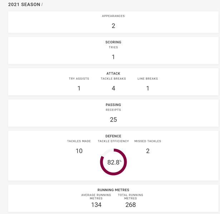Select the Attack section title
Image resolution: width=220 pixels, height=214 pixels.
click(113, 73)
